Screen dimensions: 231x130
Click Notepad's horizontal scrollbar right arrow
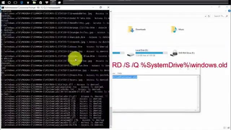196,110
